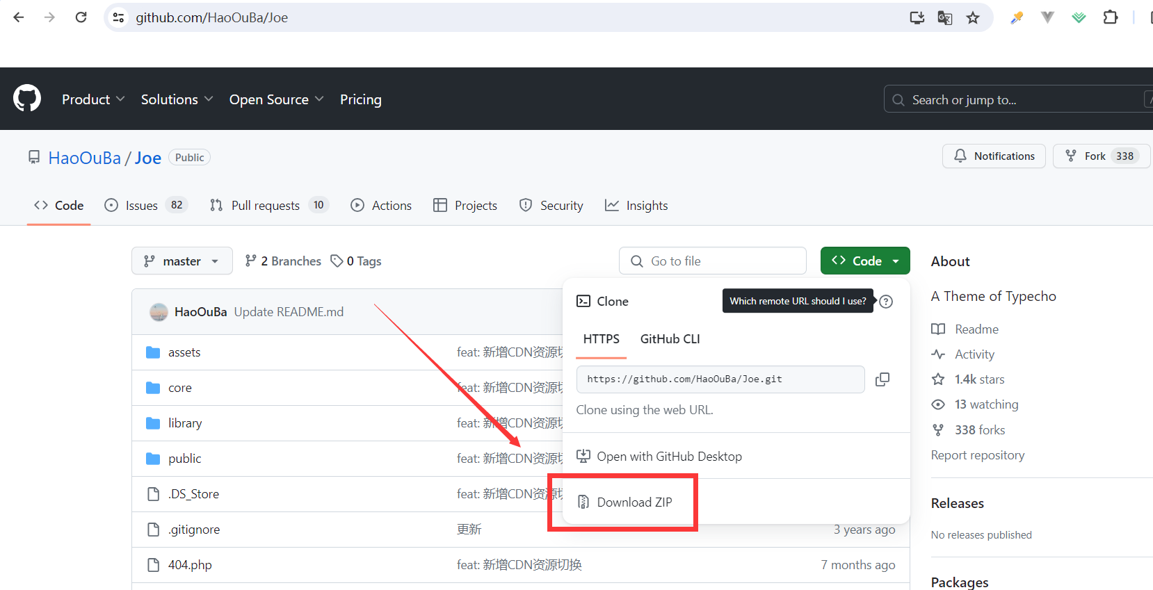Open the Releases heading link

click(958, 503)
